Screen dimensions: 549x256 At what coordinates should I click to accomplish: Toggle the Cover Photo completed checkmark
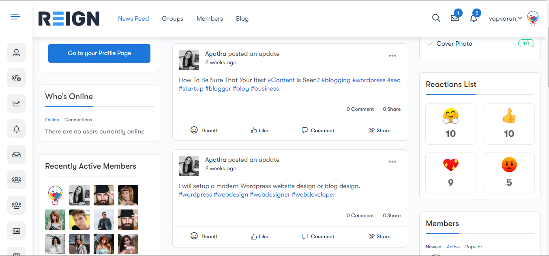tap(430, 43)
